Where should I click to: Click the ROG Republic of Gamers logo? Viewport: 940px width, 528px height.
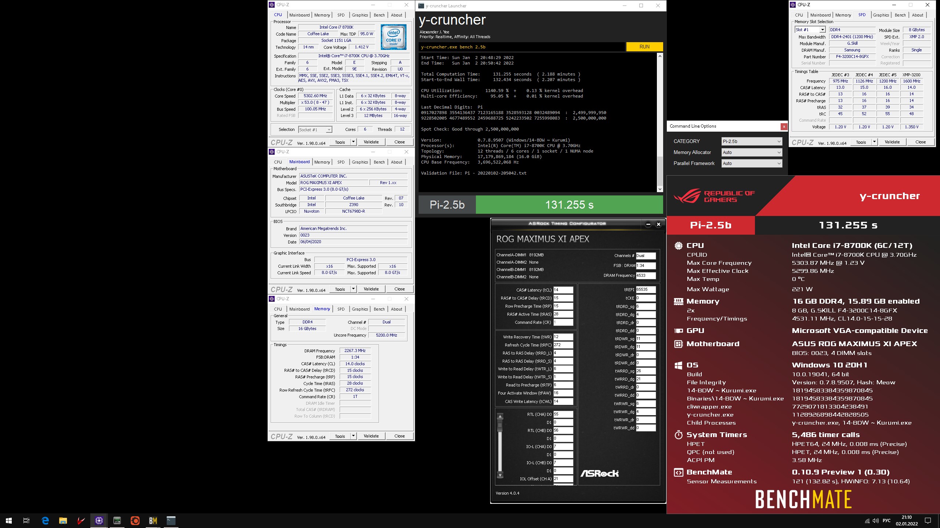pyautogui.click(x=714, y=196)
